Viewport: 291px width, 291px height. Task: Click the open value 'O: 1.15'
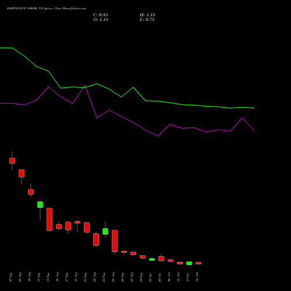click(x=101, y=20)
